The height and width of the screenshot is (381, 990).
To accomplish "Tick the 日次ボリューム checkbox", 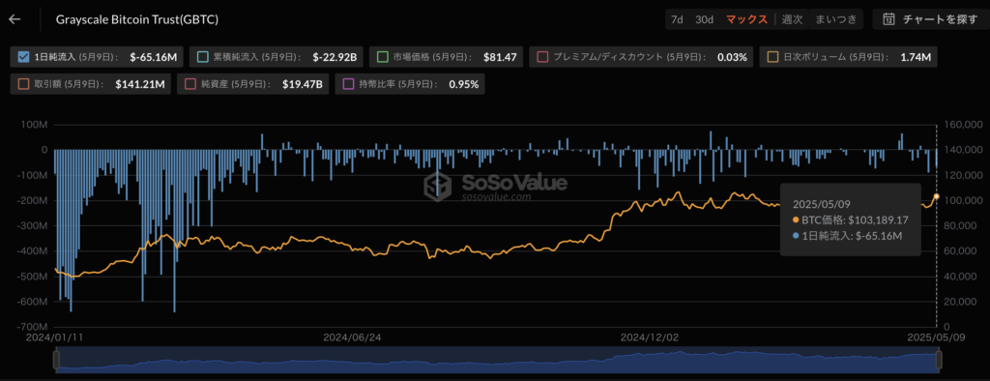I will pyautogui.click(x=772, y=57).
